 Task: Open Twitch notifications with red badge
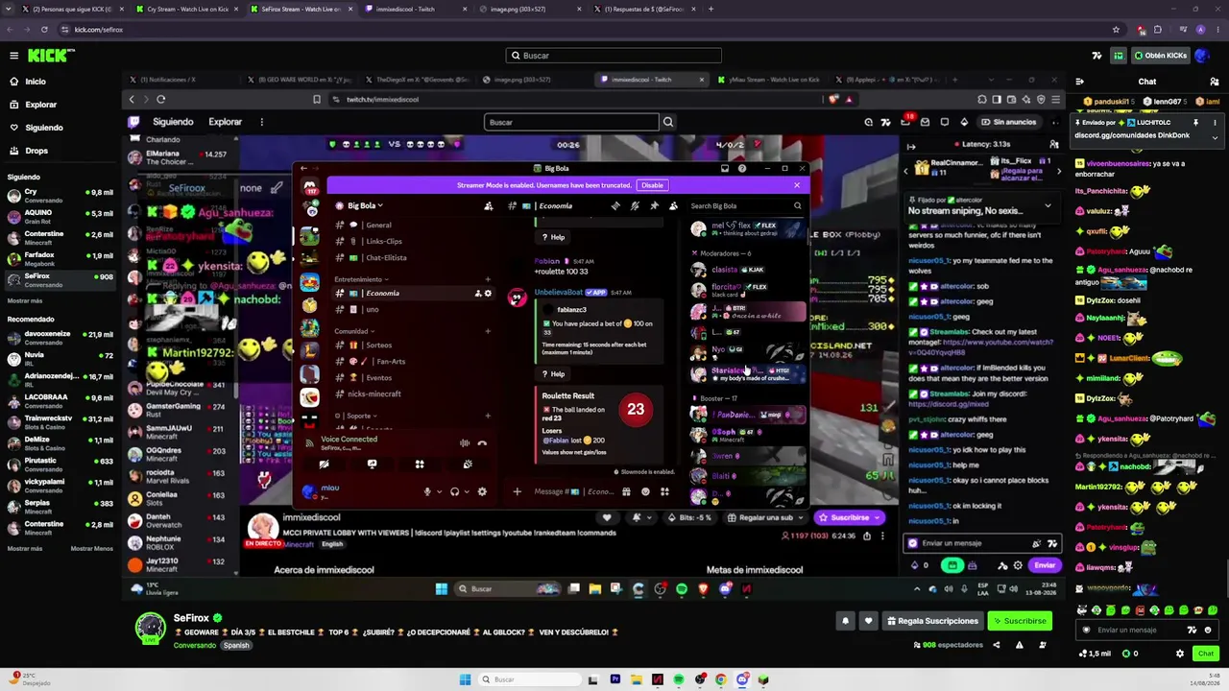905,122
